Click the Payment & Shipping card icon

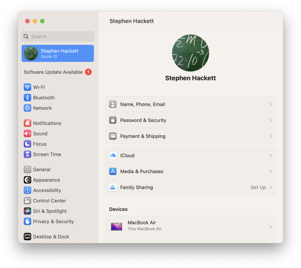(113, 136)
